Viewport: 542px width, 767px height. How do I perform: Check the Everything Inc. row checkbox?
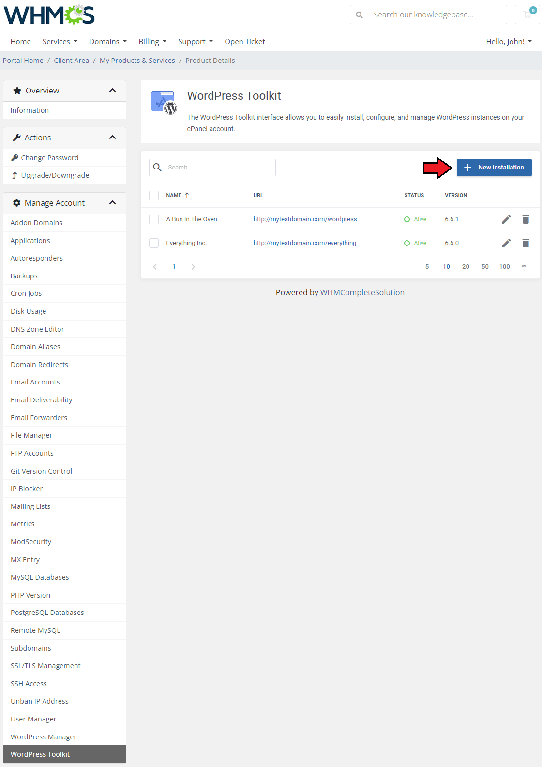[154, 243]
